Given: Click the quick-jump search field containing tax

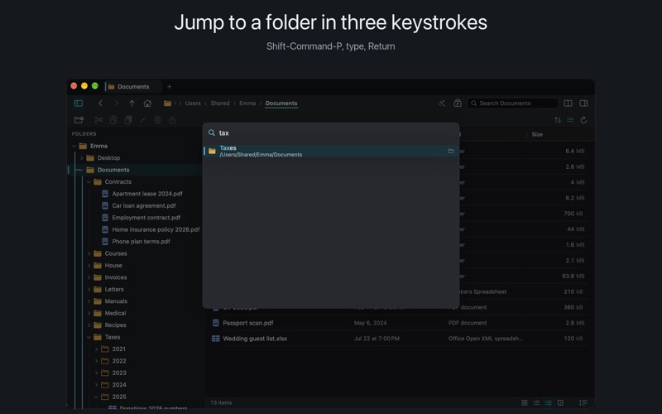Looking at the screenshot, I should pos(330,132).
